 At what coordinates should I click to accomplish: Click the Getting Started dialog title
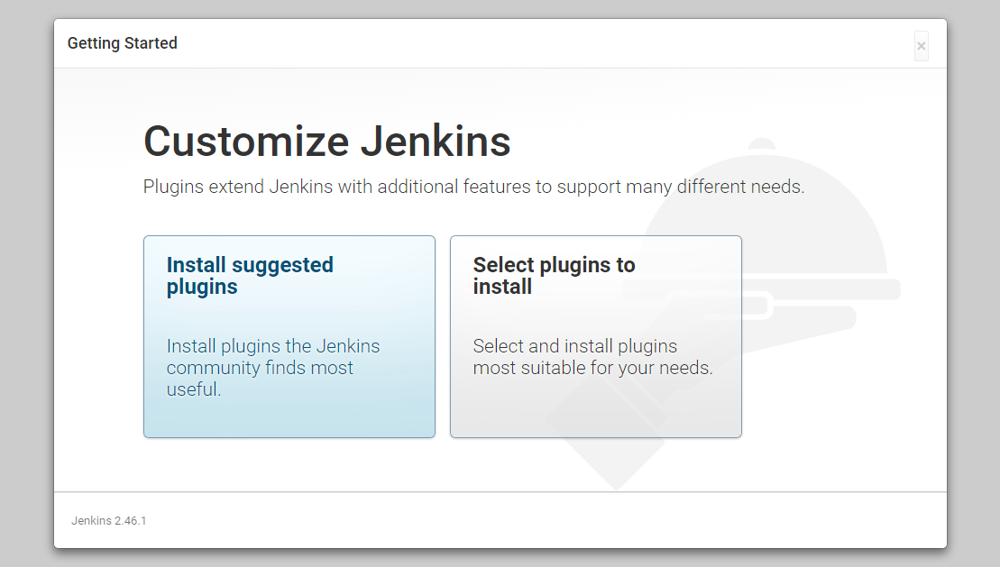click(x=123, y=42)
